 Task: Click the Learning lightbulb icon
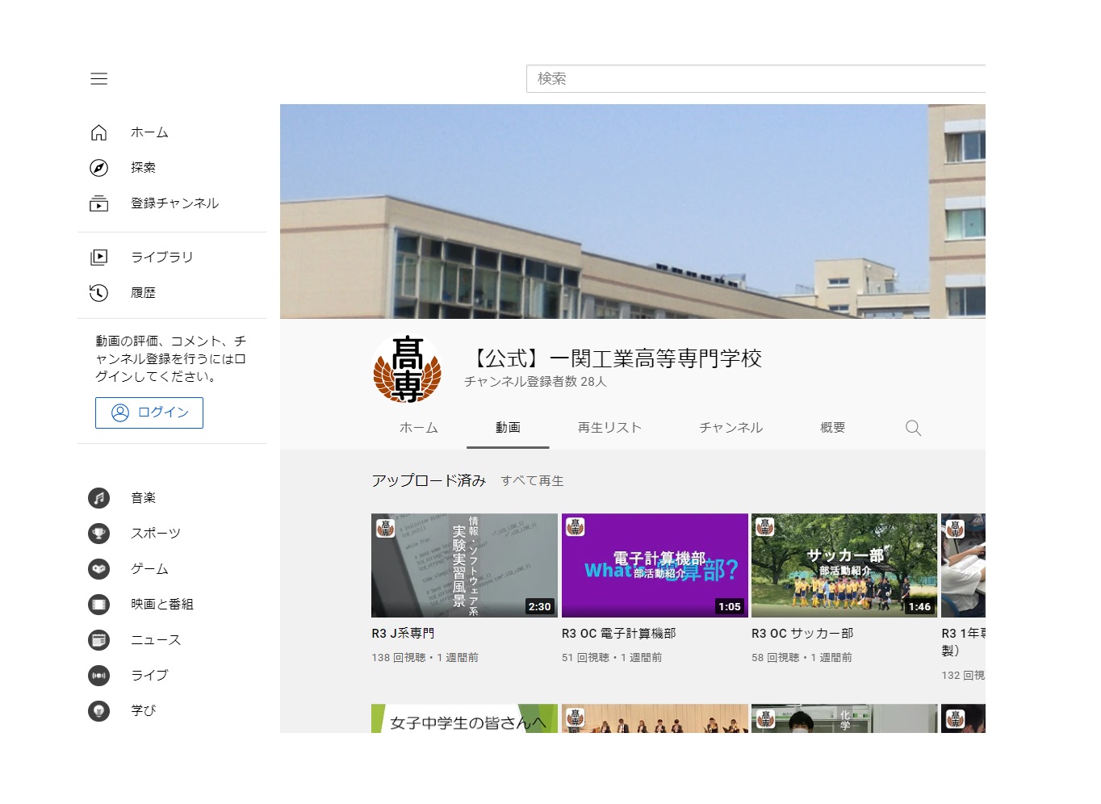98,711
